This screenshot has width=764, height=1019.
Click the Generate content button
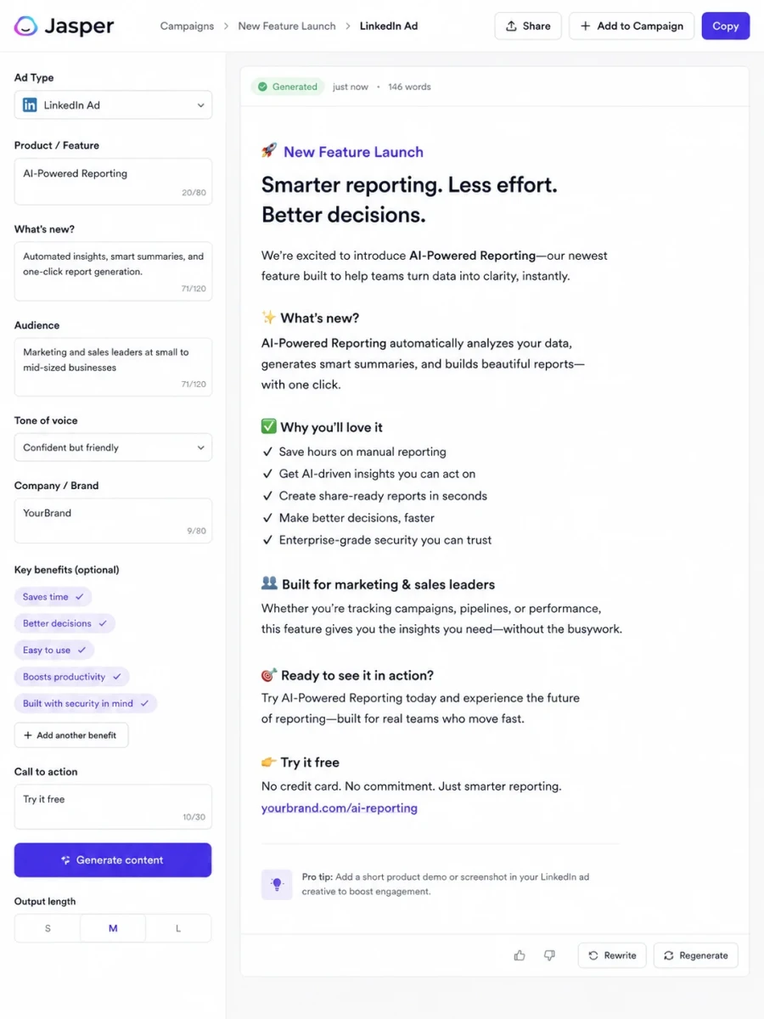113,860
